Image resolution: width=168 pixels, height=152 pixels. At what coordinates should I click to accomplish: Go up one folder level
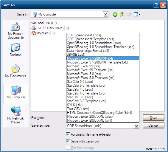pyautogui.click(x=122, y=14)
